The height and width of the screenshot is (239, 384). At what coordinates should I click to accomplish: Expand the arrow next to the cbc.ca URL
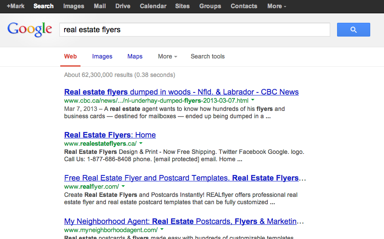click(x=253, y=100)
